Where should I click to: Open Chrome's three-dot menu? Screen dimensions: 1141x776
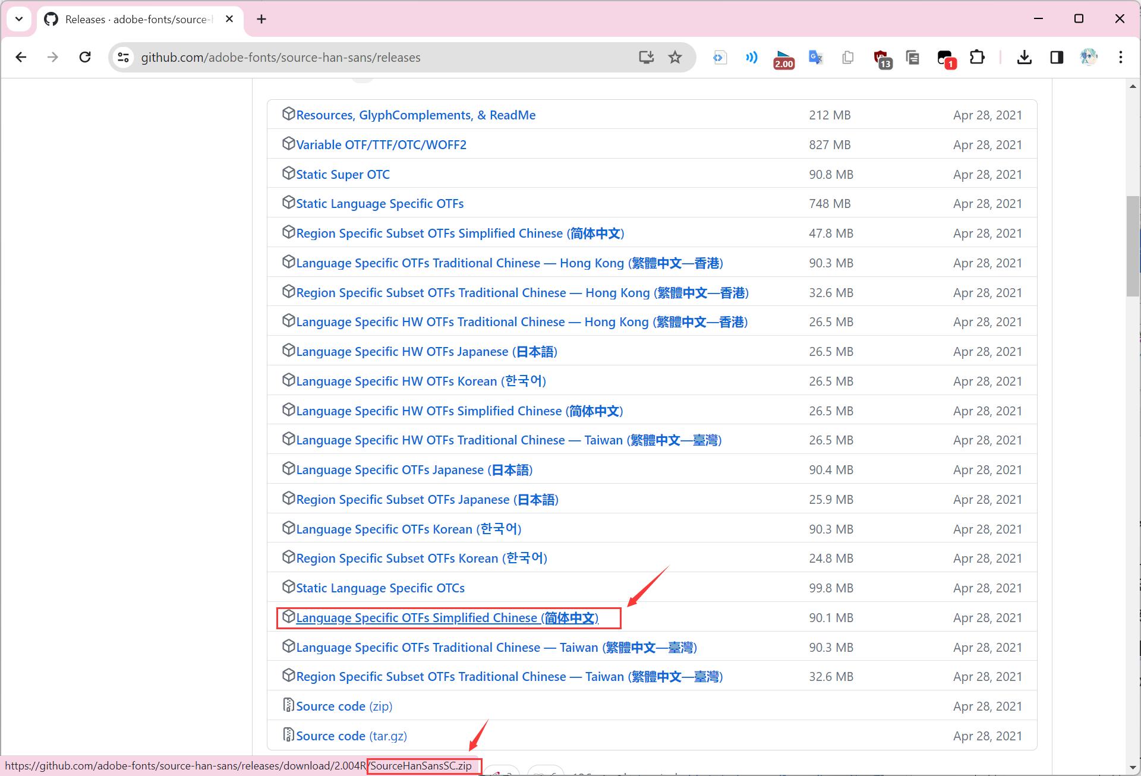tap(1120, 57)
